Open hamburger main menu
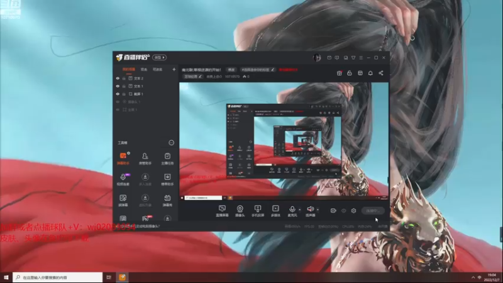The width and height of the screenshot is (503, 283). pyautogui.click(x=361, y=58)
